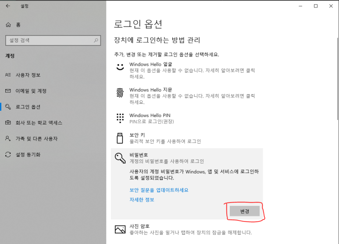Minimize the Settings window
Screen dimensions: 339x244
pos(300,6)
